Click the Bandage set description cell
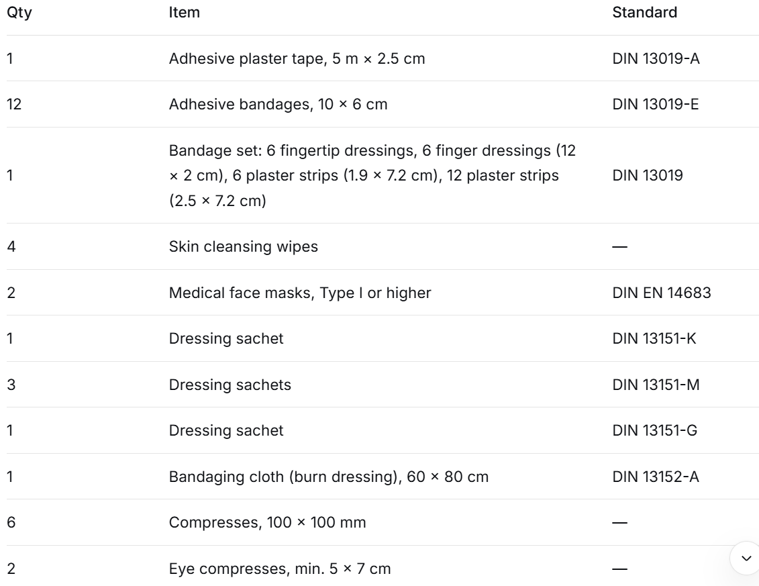Screen dimensions: 759x586 (x=372, y=175)
